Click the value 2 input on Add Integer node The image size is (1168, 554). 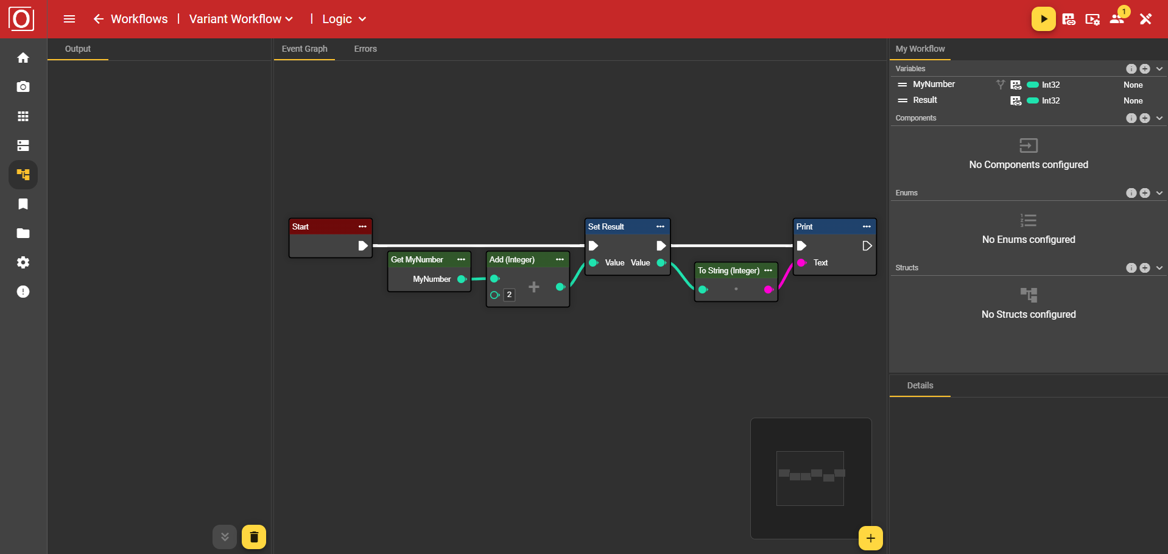point(509,295)
